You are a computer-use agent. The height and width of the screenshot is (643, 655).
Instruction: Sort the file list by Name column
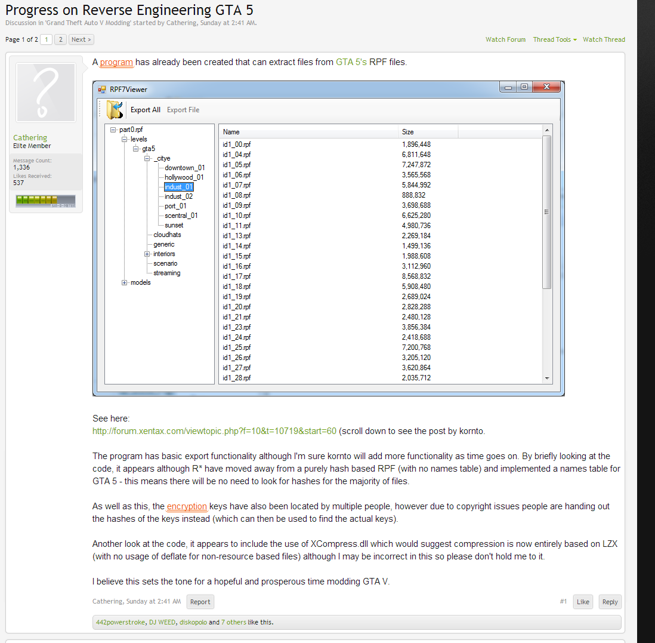pos(308,132)
